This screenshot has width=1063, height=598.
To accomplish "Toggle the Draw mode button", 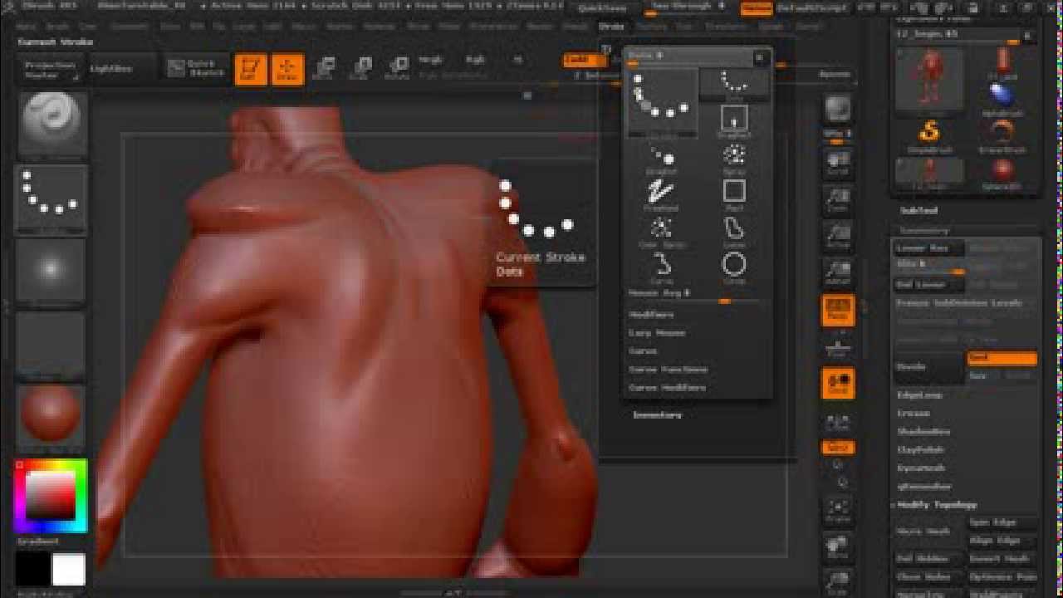I will click(x=288, y=69).
